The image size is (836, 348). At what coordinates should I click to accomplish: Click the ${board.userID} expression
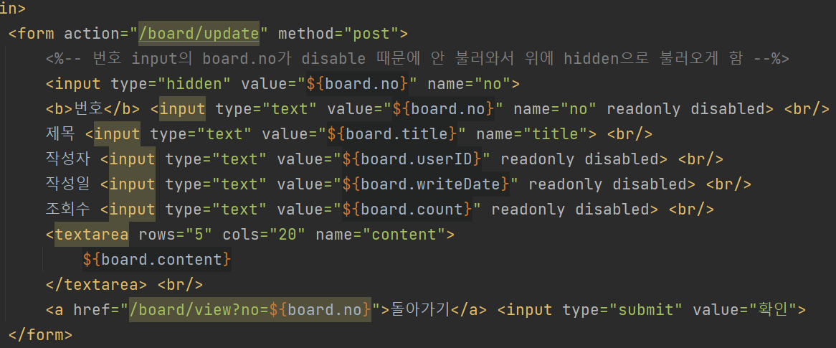pos(412,159)
